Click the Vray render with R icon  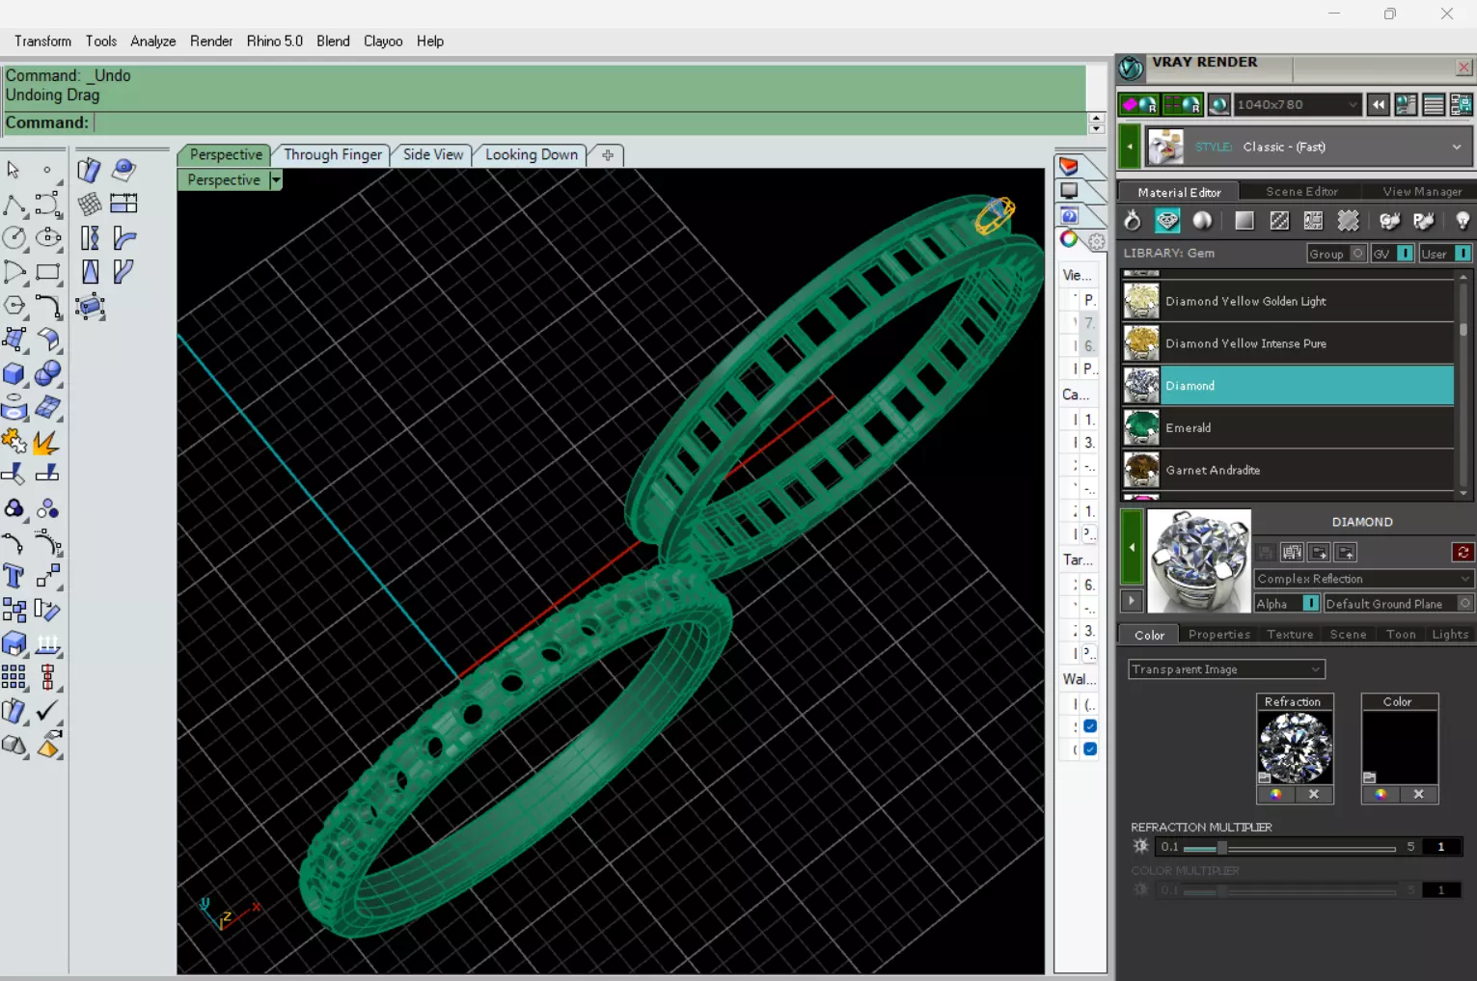point(1138,104)
